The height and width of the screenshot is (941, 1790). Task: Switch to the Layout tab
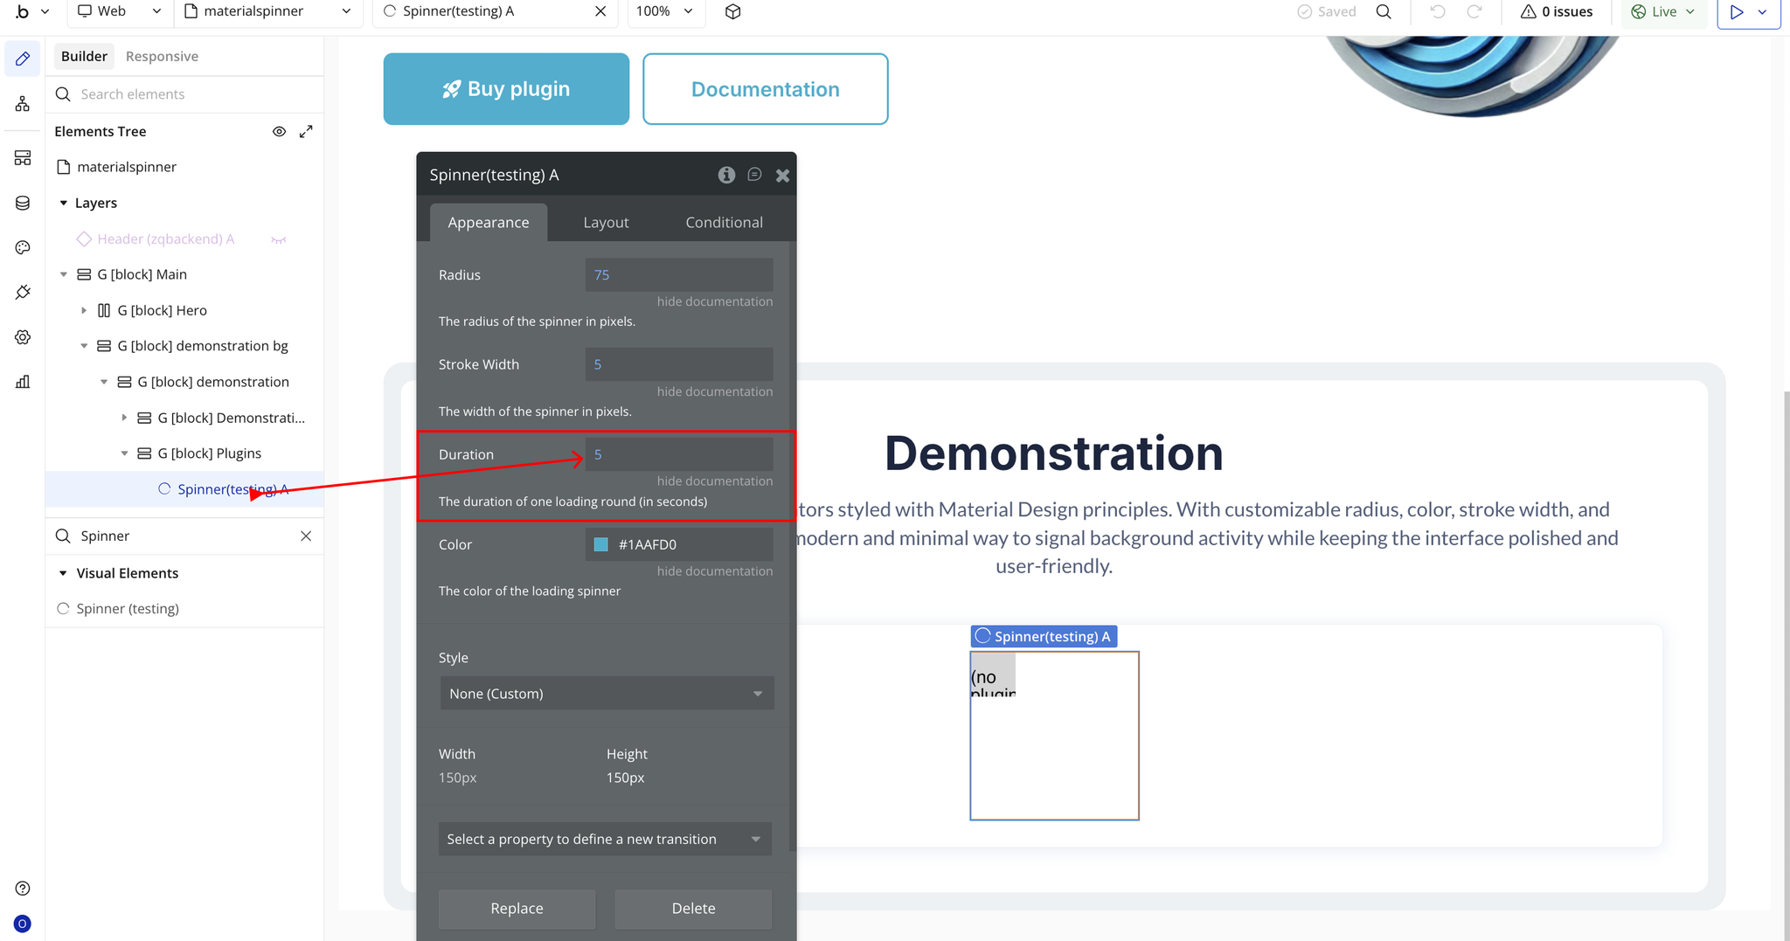point(606,222)
